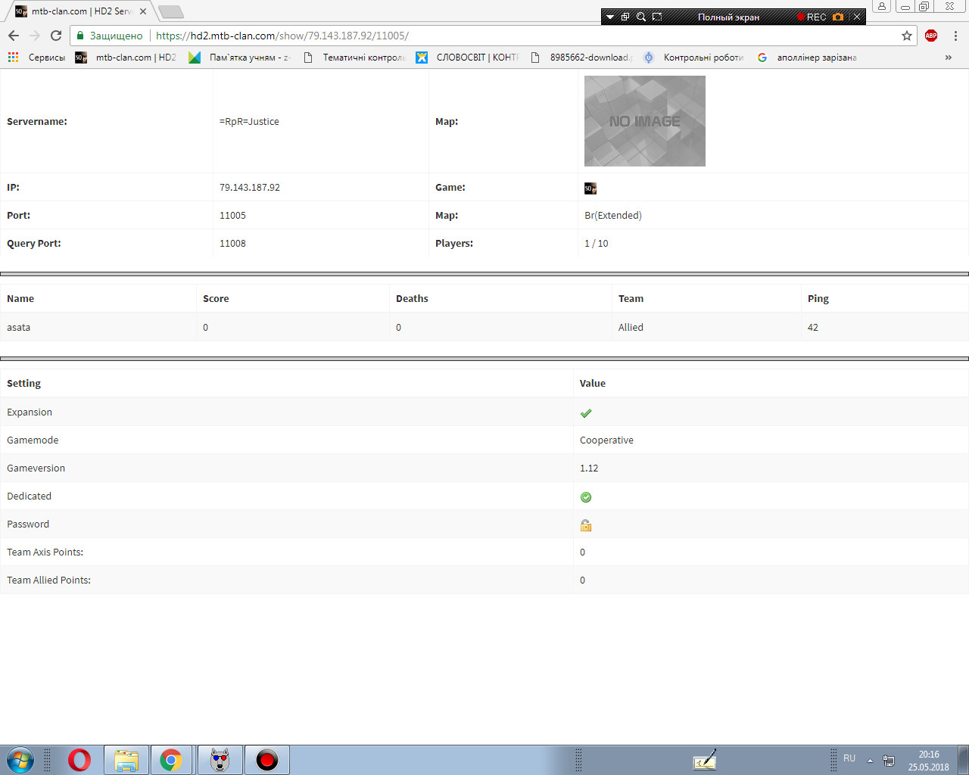Bookmark this page with the star icon

[x=907, y=36]
